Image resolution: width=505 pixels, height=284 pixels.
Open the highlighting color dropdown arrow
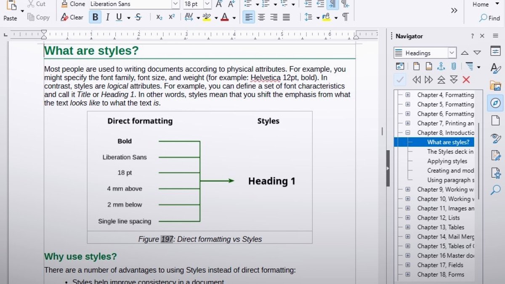(216, 18)
